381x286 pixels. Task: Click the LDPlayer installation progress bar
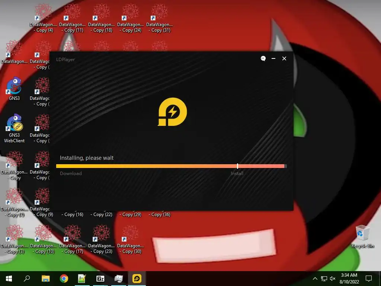click(171, 166)
